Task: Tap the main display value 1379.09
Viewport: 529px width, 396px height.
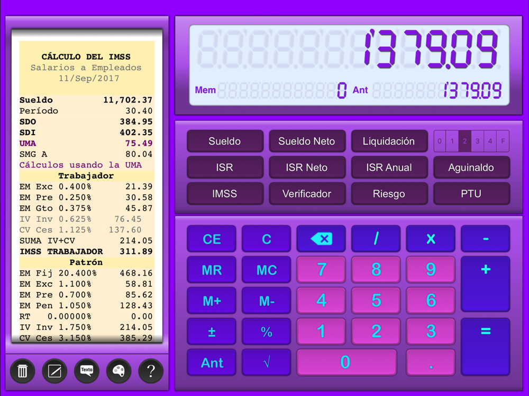Action: pos(431,49)
